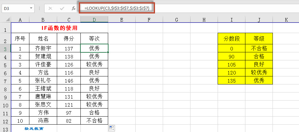Viewport: 299px width, 132px height.
Task: Click the name cell 唐慧琳
Action: coord(43,97)
